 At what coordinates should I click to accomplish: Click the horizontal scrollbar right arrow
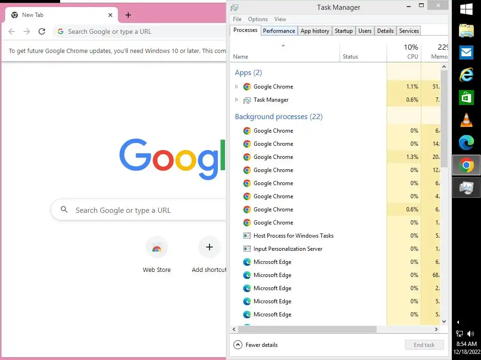(436, 330)
